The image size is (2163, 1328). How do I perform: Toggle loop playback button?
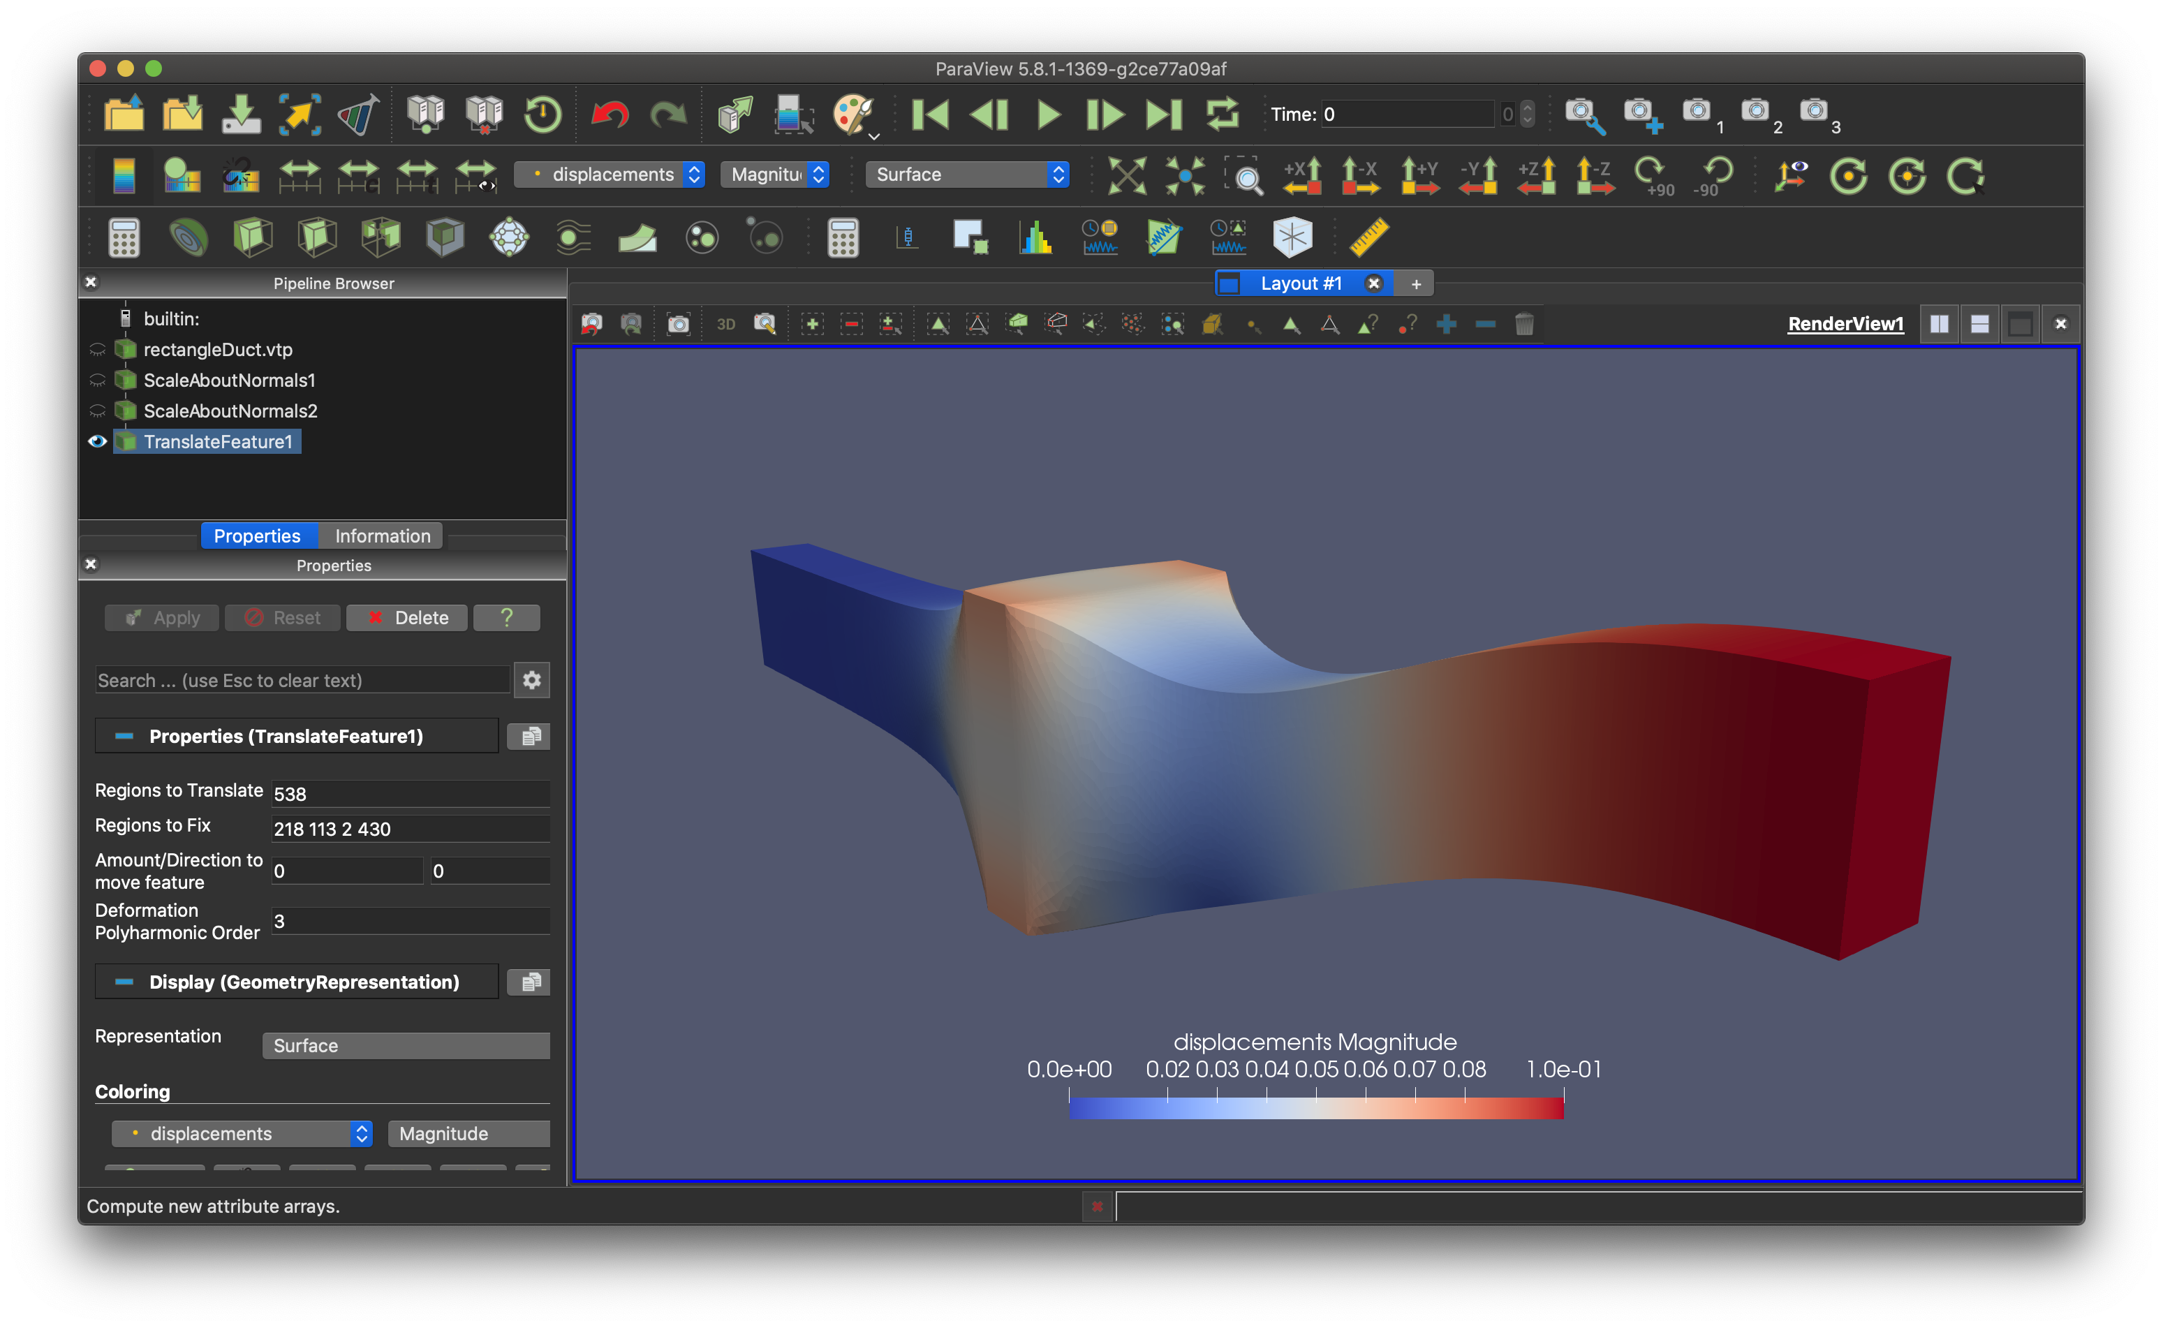[1223, 115]
